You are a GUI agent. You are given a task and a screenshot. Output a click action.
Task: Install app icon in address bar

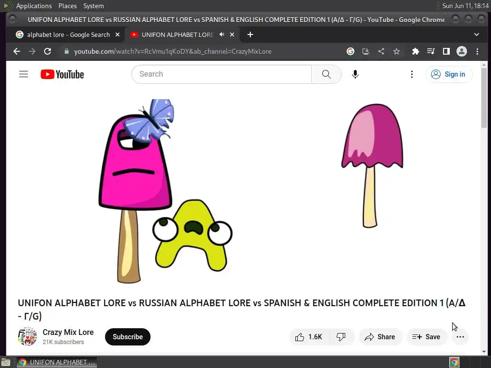(366, 51)
